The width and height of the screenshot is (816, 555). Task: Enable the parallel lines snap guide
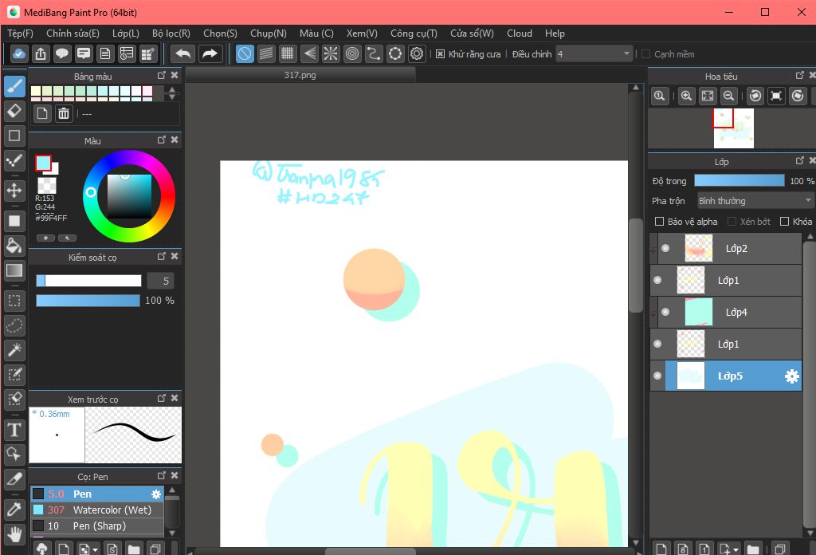click(266, 53)
